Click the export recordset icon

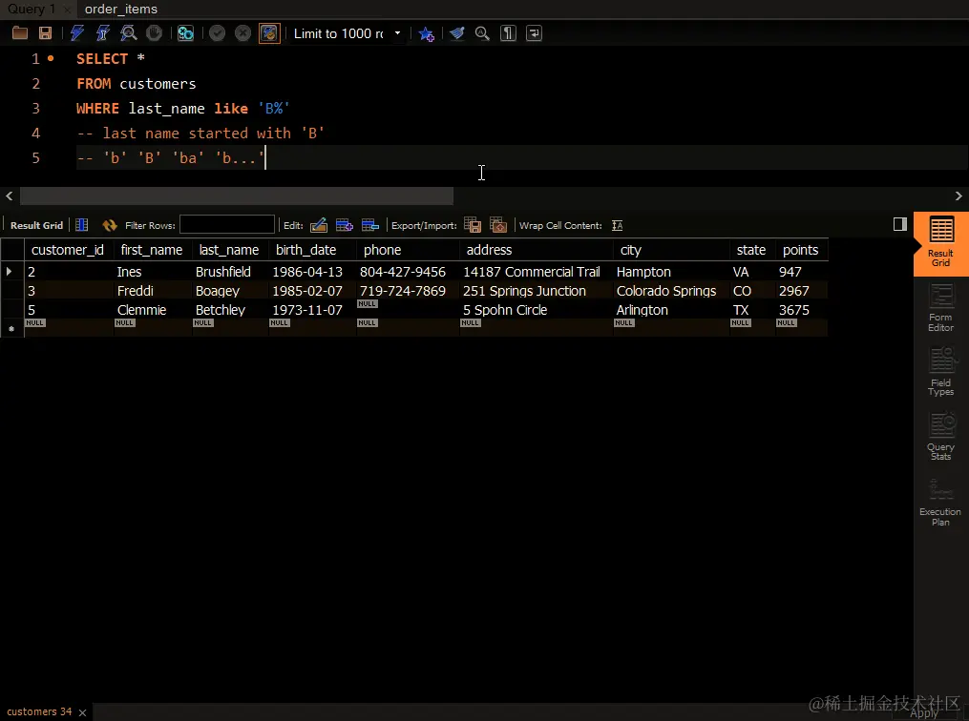[x=473, y=225]
